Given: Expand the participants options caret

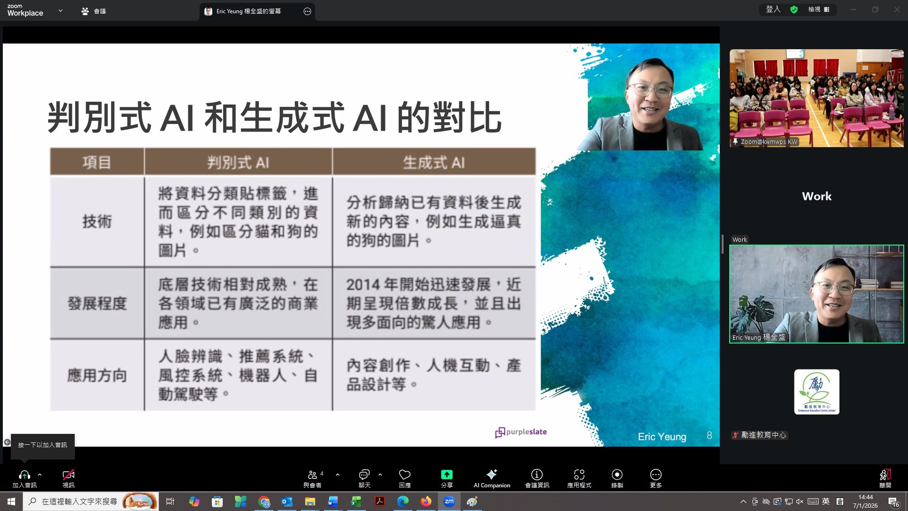Looking at the screenshot, I should tap(338, 475).
